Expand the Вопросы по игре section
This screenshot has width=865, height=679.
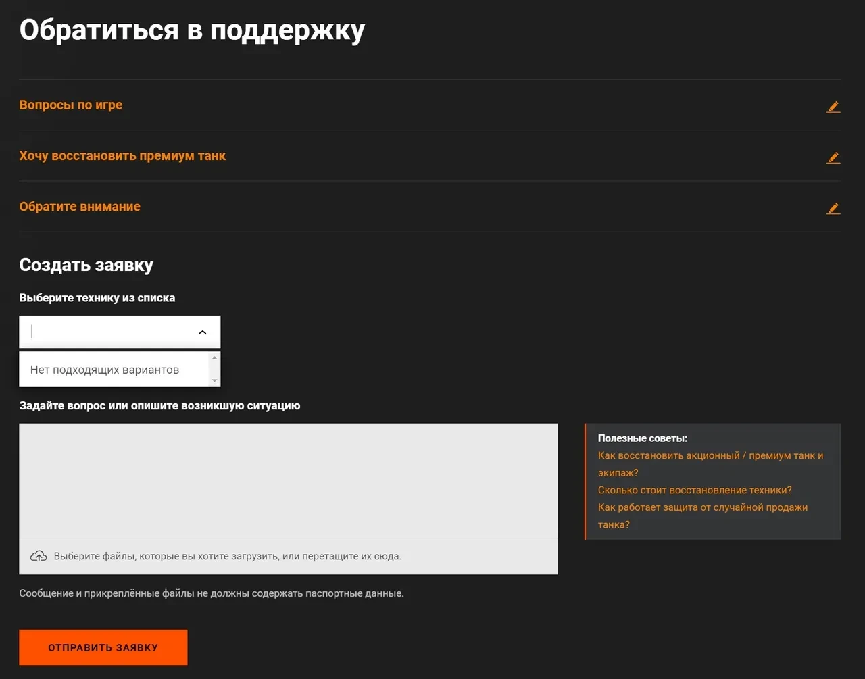[x=71, y=105]
